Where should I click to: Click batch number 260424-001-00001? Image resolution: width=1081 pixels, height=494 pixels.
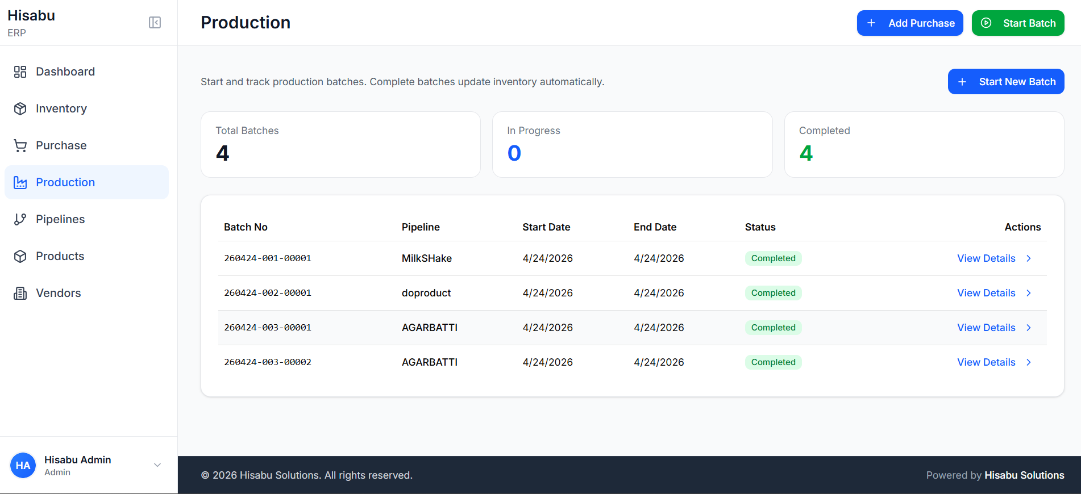tap(268, 258)
